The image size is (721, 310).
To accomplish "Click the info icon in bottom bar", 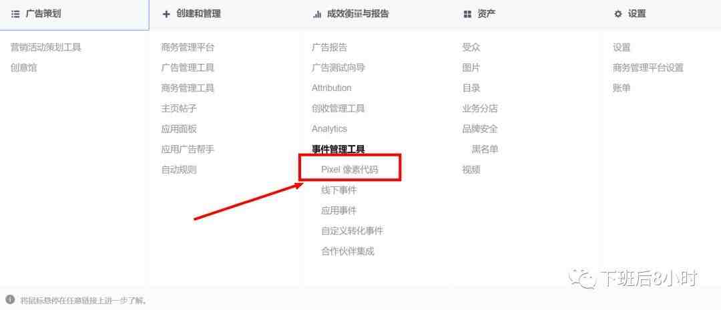I will pyautogui.click(x=9, y=299).
